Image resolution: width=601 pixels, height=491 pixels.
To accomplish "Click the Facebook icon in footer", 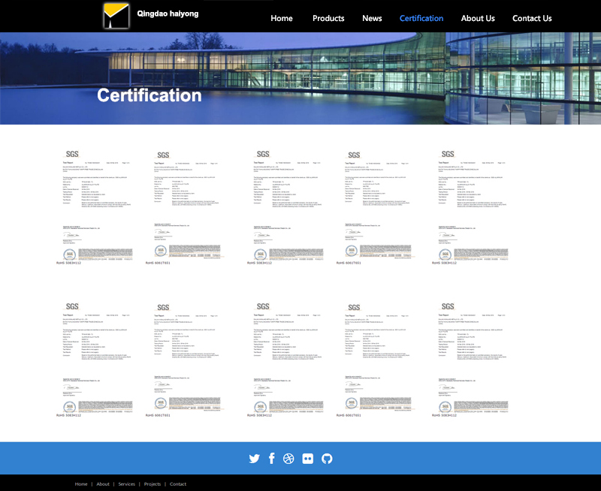I will 271,459.
